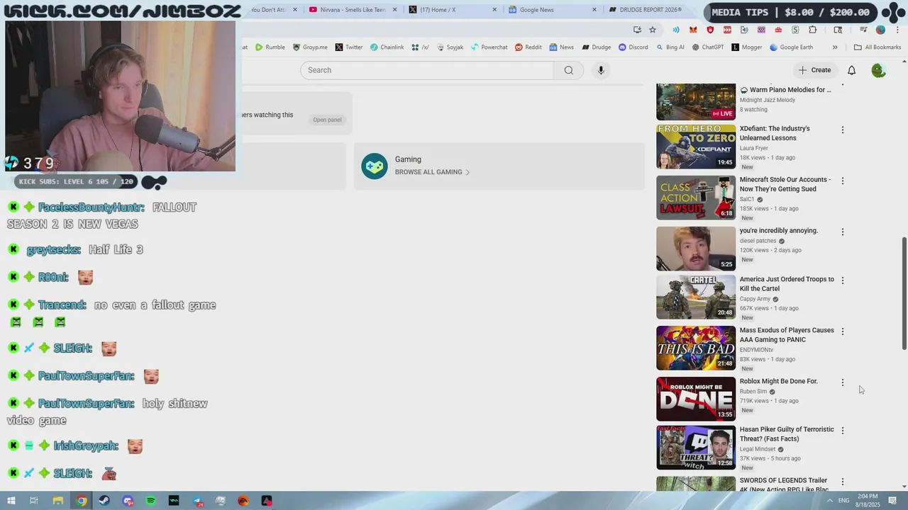The width and height of the screenshot is (908, 510).
Task: Open Roblox Might Be DONE thumbnail
Action: pos(696,399)
